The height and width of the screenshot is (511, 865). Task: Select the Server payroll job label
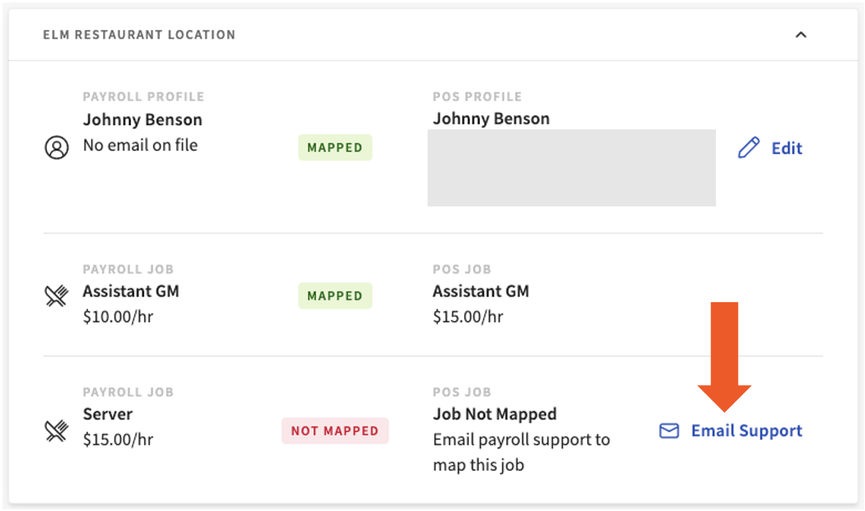[106, 414]
